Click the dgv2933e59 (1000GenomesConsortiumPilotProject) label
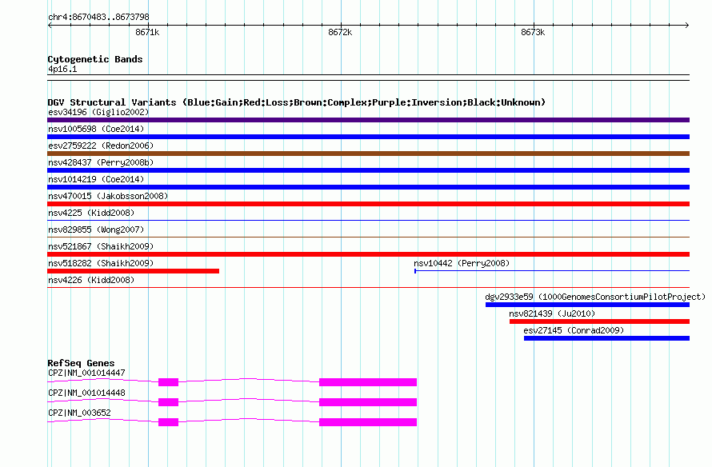 click(595, 297)
